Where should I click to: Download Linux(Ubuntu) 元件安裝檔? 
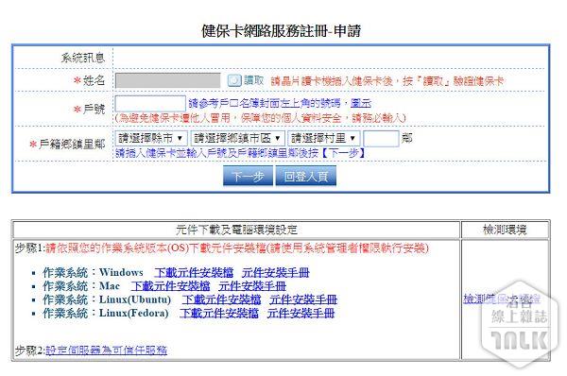click(x=221, y=299)
